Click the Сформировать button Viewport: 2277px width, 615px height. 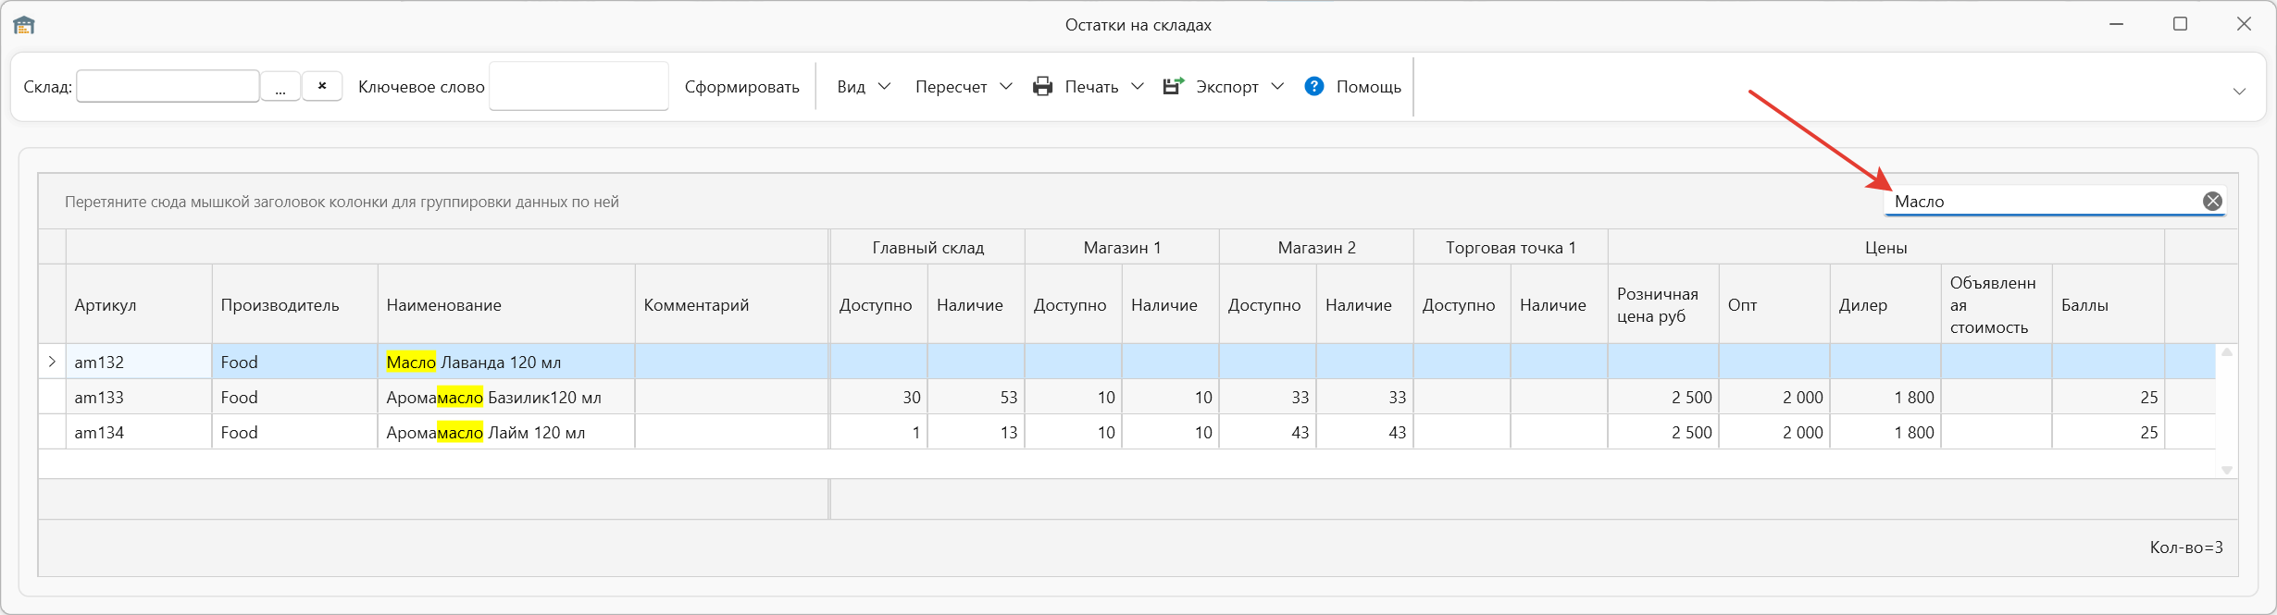tap(741, 86)
